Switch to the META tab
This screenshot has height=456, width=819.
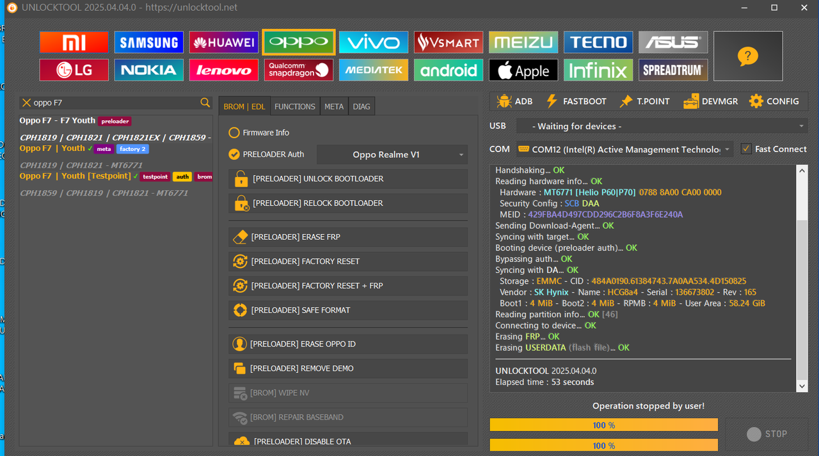coord(334,107)
